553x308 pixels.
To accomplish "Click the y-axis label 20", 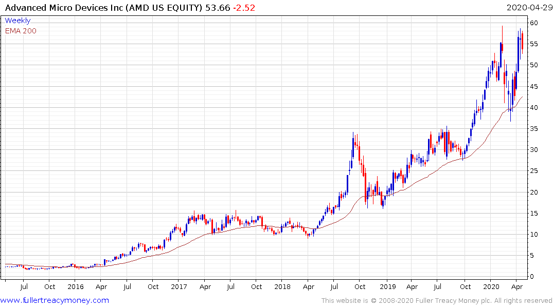I will click(533, 192).
